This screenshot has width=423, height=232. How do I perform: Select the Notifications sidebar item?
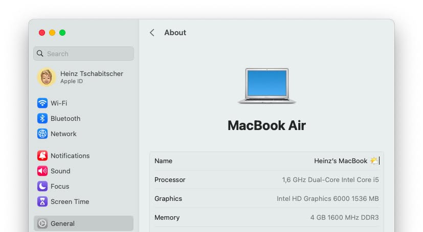tap(84, 156)
